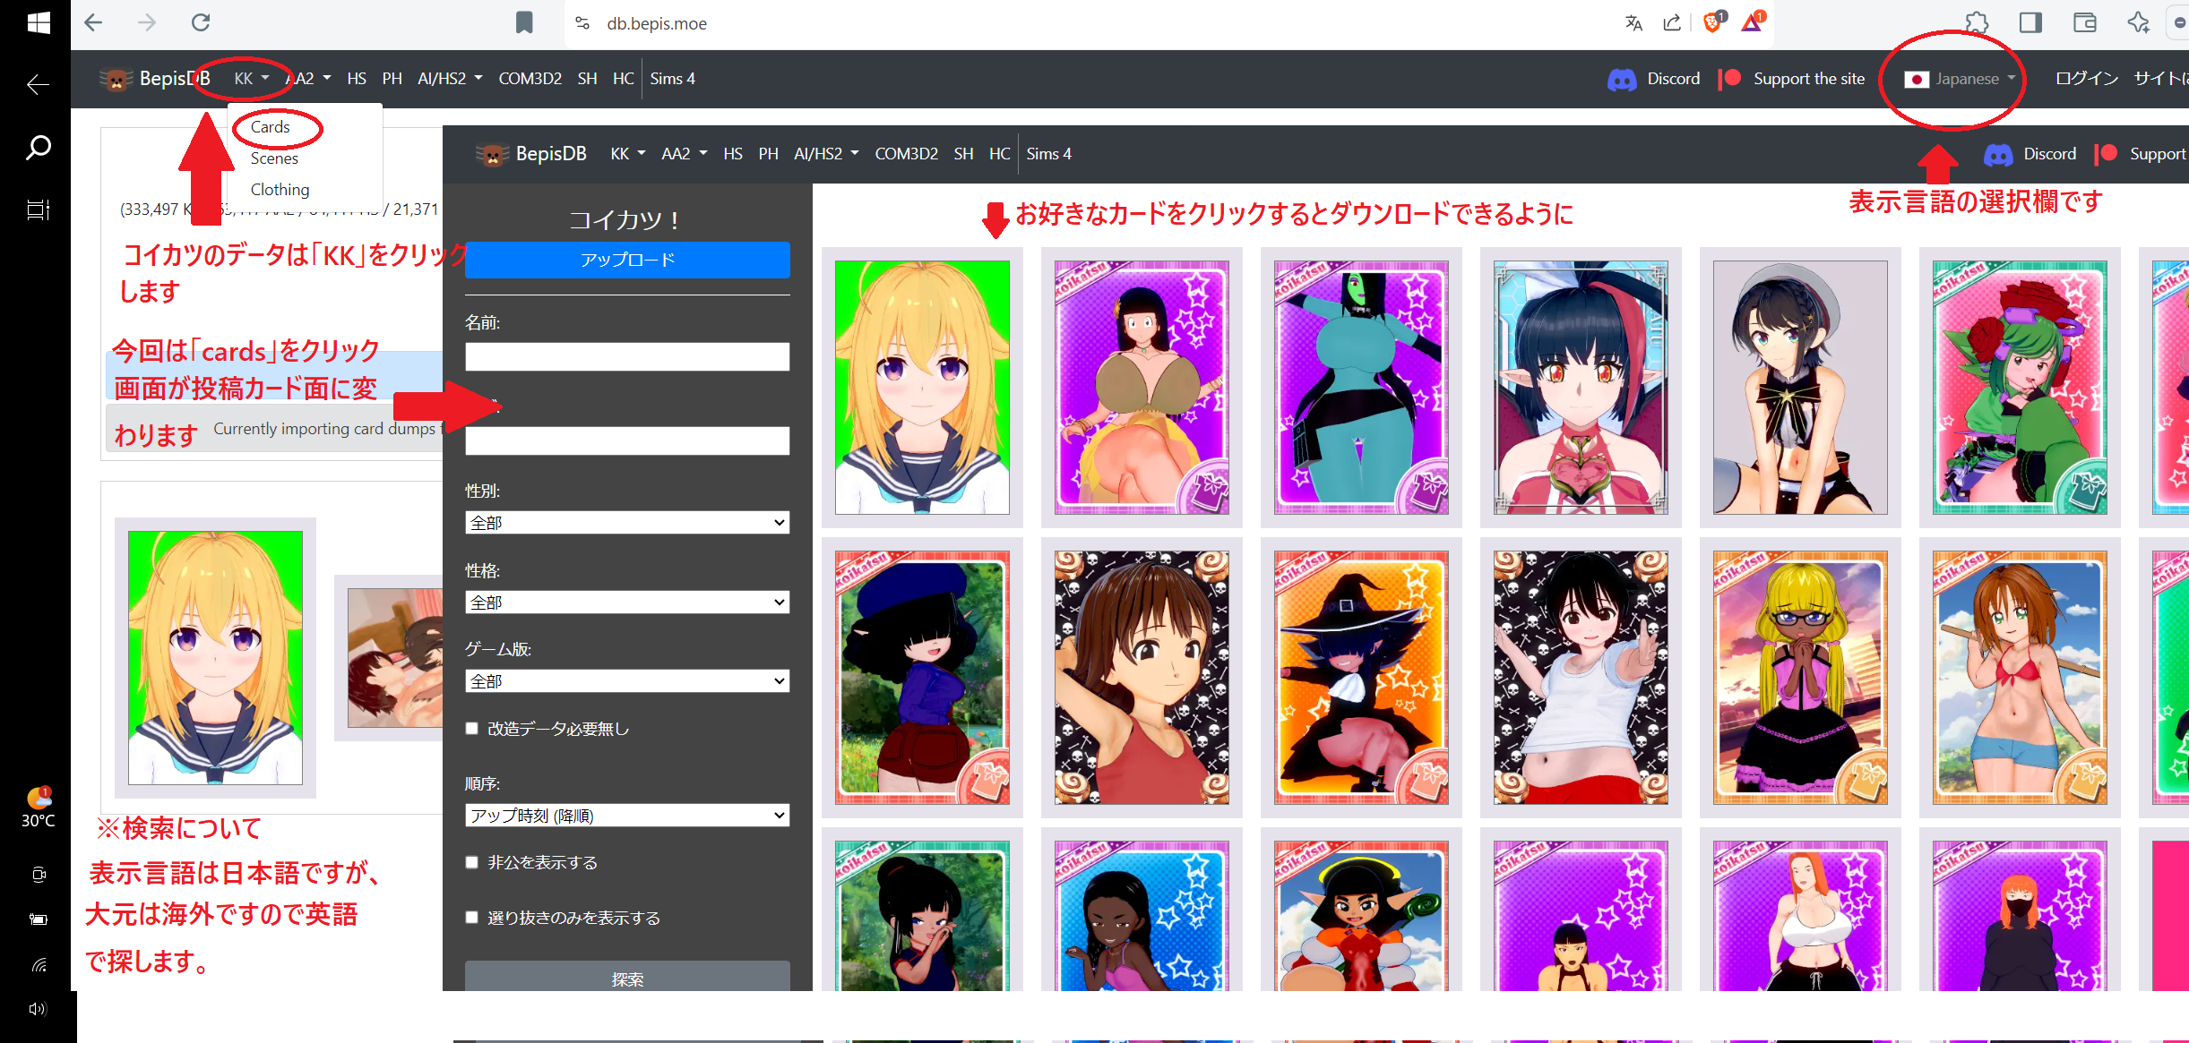This screenshot has height=1043, width=2189.
Task: Go back with the browser back arrow
Action: pyautogui.click(x=93, y=22)
